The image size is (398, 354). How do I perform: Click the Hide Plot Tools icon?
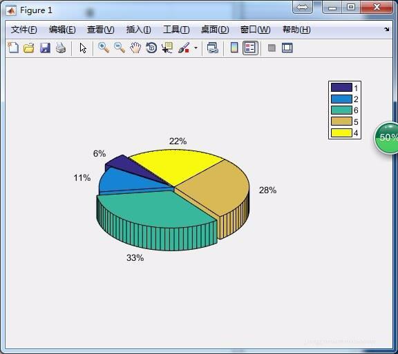tap(272, 48)
